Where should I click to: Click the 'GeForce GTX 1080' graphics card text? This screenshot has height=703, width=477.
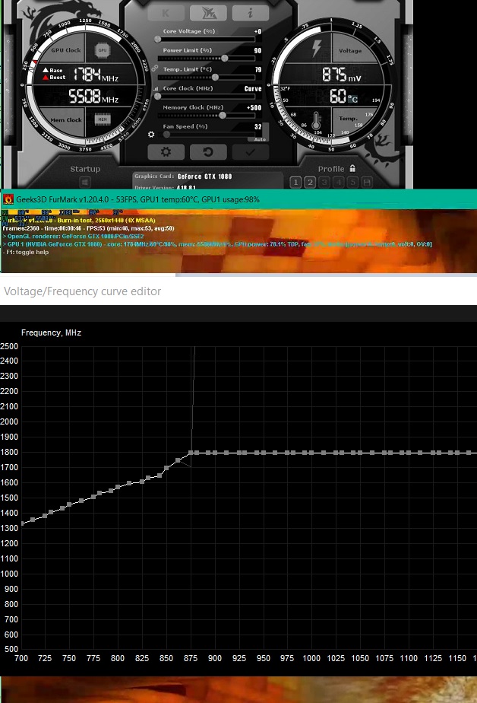click(204, 177)
